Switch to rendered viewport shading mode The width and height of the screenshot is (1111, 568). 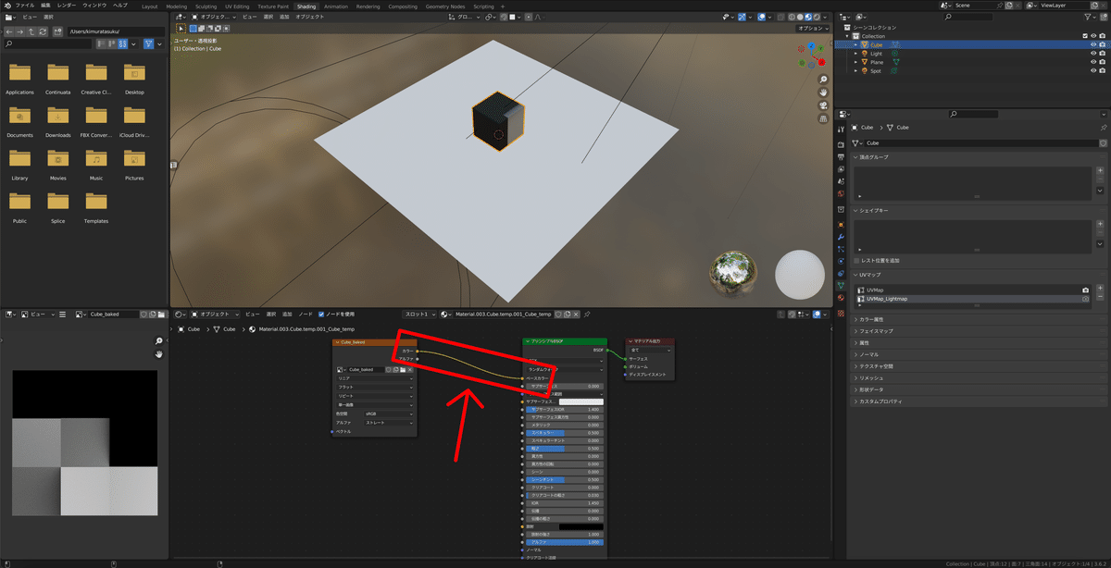[816, 17]
